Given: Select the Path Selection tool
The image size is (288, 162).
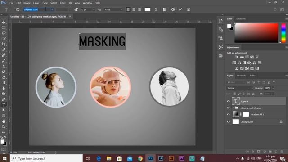Looking at the screenshot, I should pos(4,110).
